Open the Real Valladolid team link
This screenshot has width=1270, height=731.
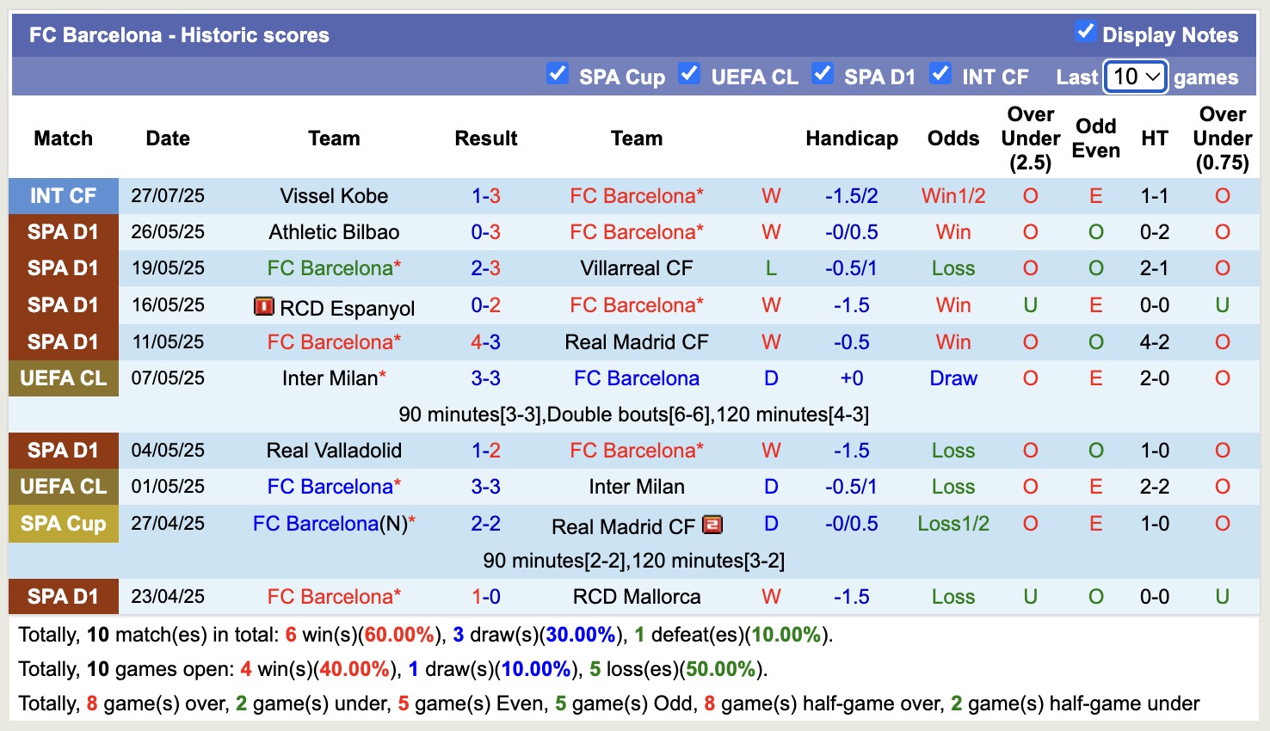(x=334, y=451)
